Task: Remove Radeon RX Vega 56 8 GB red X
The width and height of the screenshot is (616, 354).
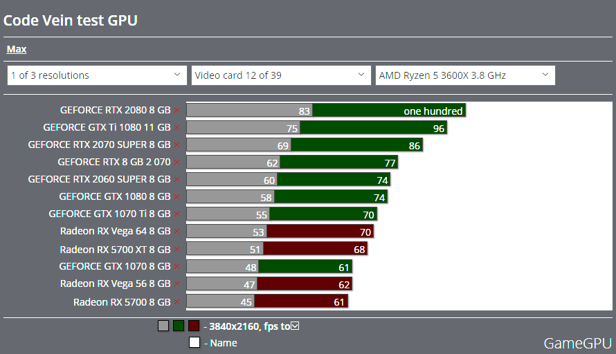Action: point(176,284)
